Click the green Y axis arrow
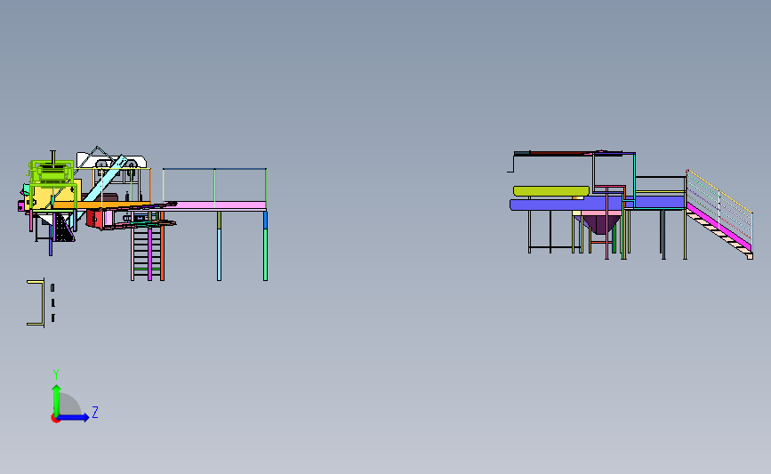Viewport: 771px width, 474px height. point(57,399)
